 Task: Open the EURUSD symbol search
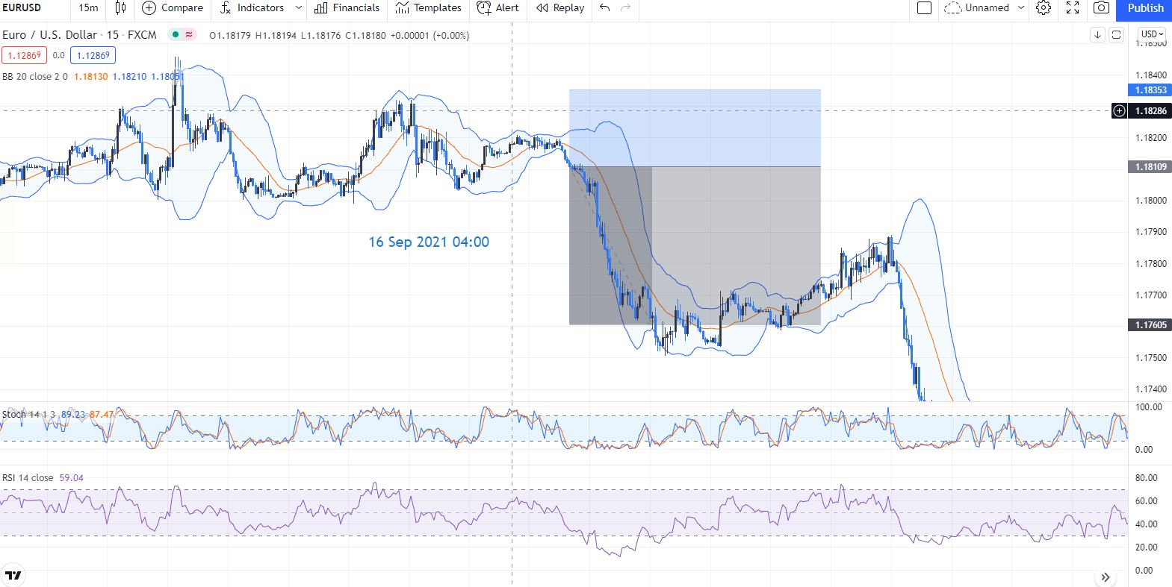point(22,8)
